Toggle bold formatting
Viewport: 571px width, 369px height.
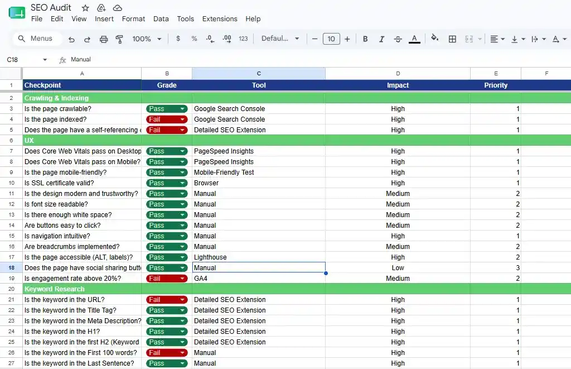pyautogui.click(x=365, y=39)
